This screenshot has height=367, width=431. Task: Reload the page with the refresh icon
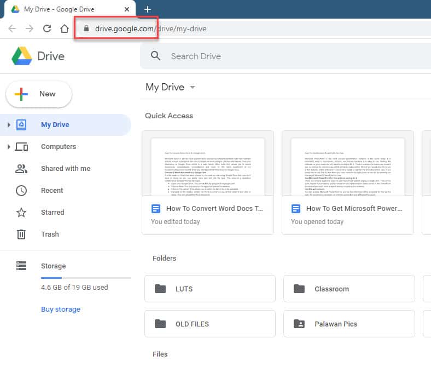pos(47,28)
